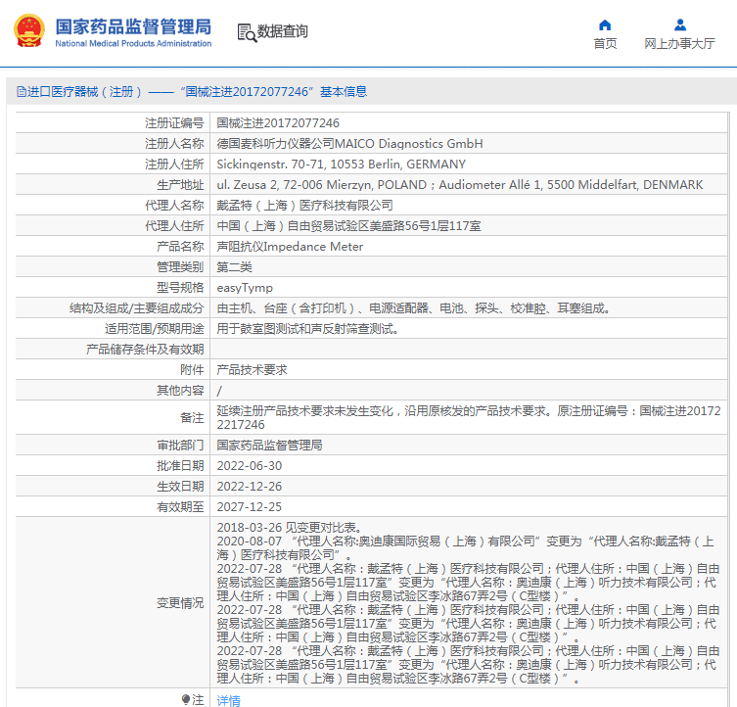Click the document icon before 进口医疗器械

tap(21, 92)
